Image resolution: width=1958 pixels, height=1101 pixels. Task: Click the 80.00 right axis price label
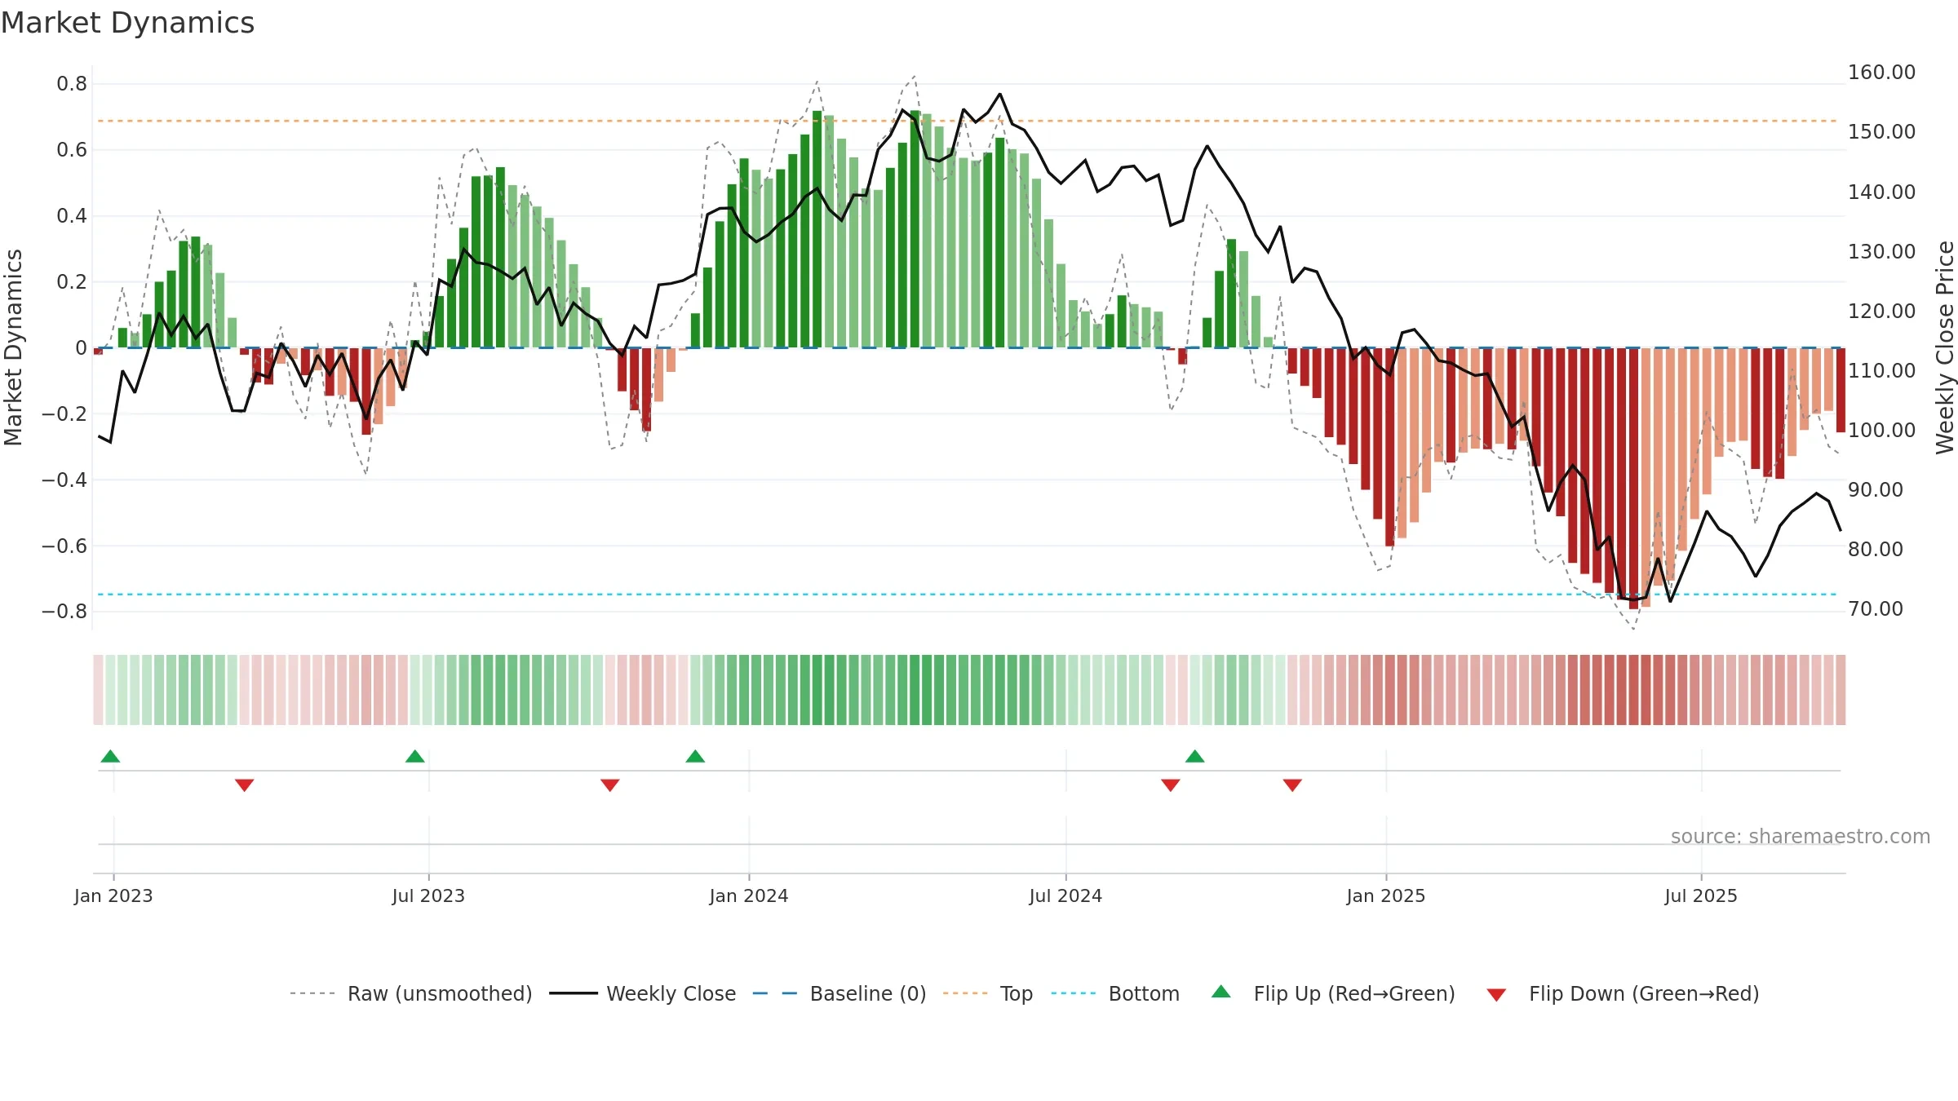pos(1876,550)
